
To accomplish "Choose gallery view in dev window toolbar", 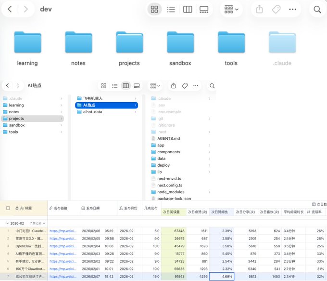I will click(204, 10).
